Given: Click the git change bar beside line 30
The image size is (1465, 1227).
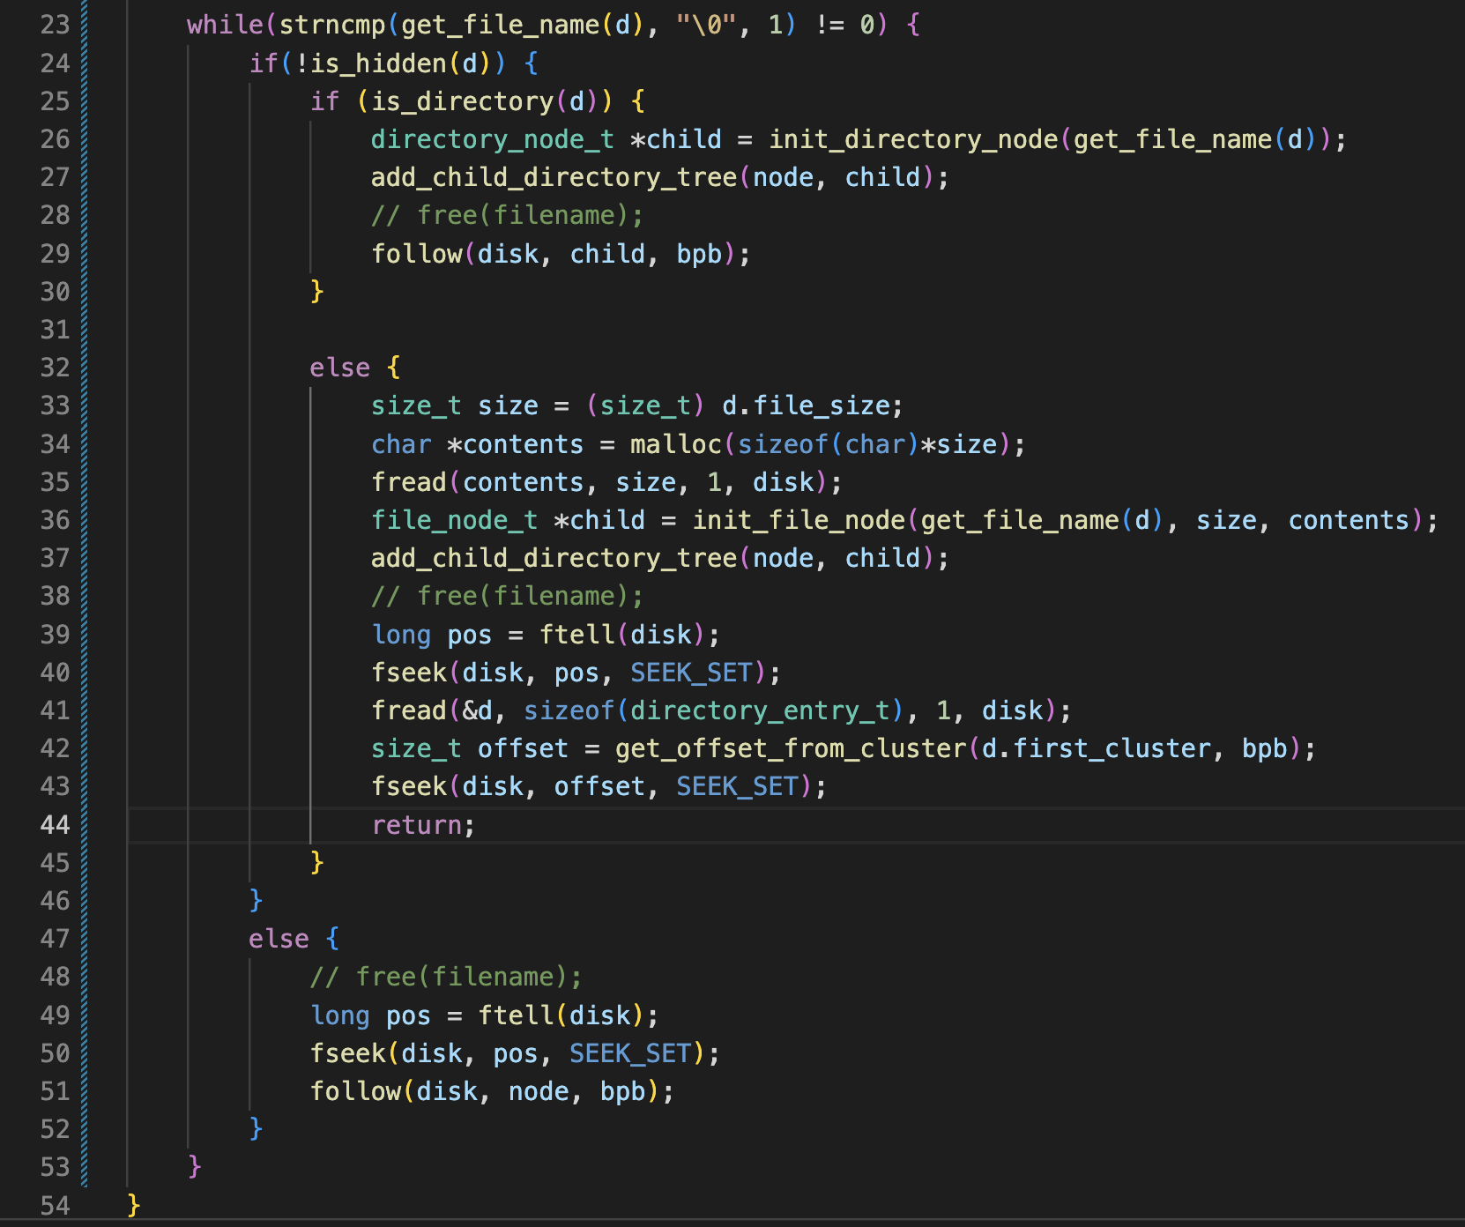Looking at the screenshot, I should (85, 292).
